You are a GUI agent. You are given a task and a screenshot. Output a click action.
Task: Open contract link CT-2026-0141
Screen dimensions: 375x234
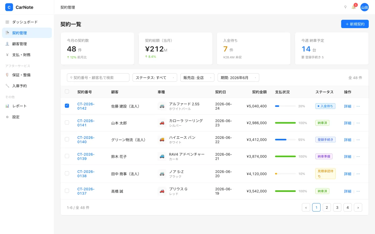point(86,123)
